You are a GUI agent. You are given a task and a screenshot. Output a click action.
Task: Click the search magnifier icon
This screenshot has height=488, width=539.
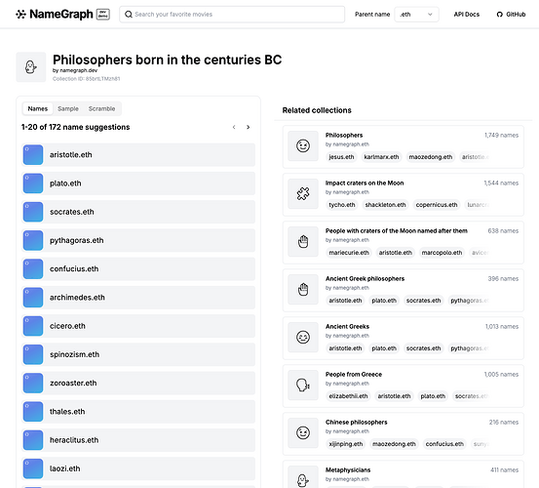pos(129,15)
